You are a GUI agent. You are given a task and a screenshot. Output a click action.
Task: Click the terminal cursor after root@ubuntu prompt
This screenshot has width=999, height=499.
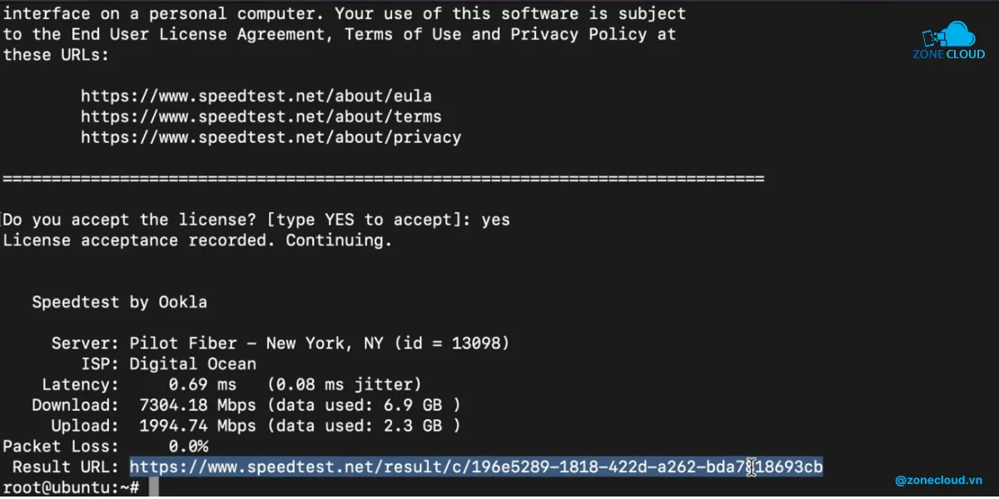154,487
